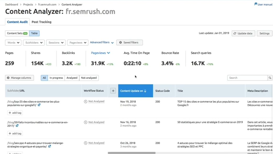Click the Shares value 154K
The width and height of the screenshot is (273, 154).
point(37,63)
